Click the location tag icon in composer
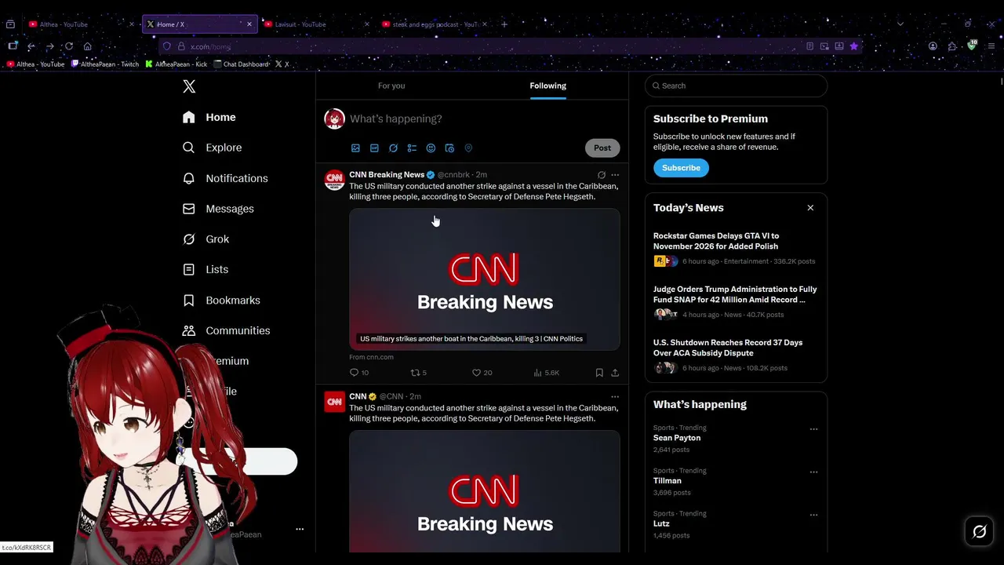The image size is (1004, 565). (x=468, y=148)
